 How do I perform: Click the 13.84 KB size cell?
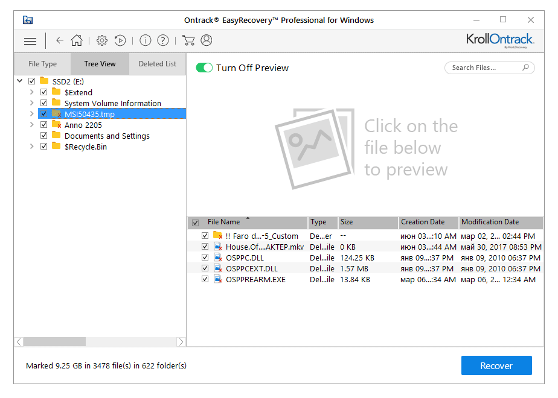pos(355,280)
